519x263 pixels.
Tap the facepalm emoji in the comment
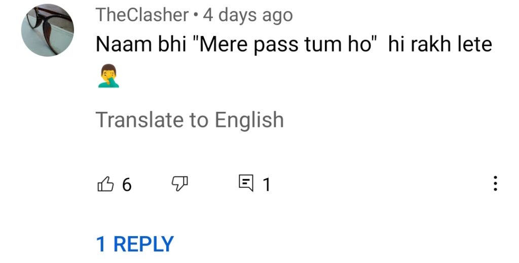pyautogui.click(x=108, y=76)
